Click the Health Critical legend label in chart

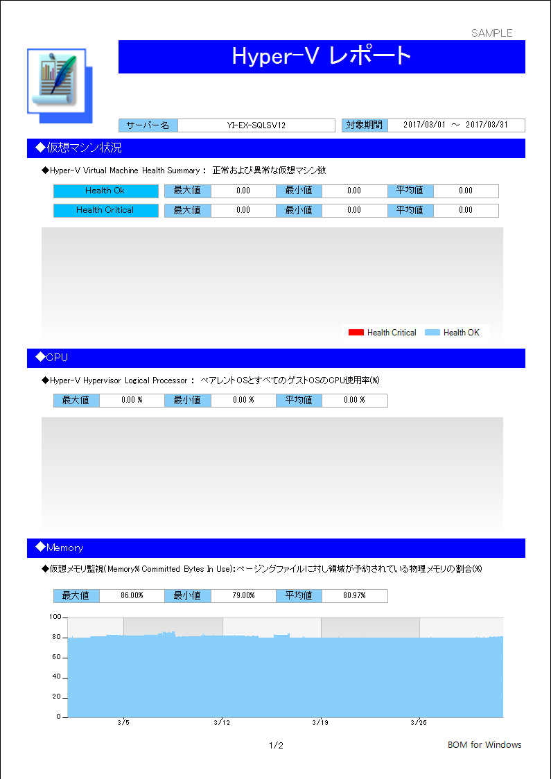click(x=392, y=333)
